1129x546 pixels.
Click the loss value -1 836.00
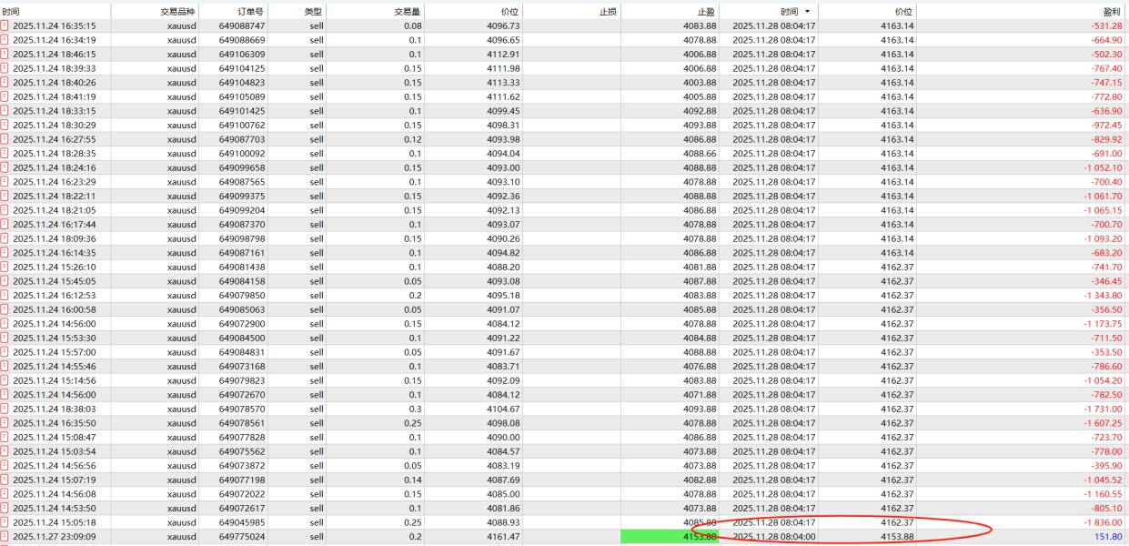[1103, 522]
